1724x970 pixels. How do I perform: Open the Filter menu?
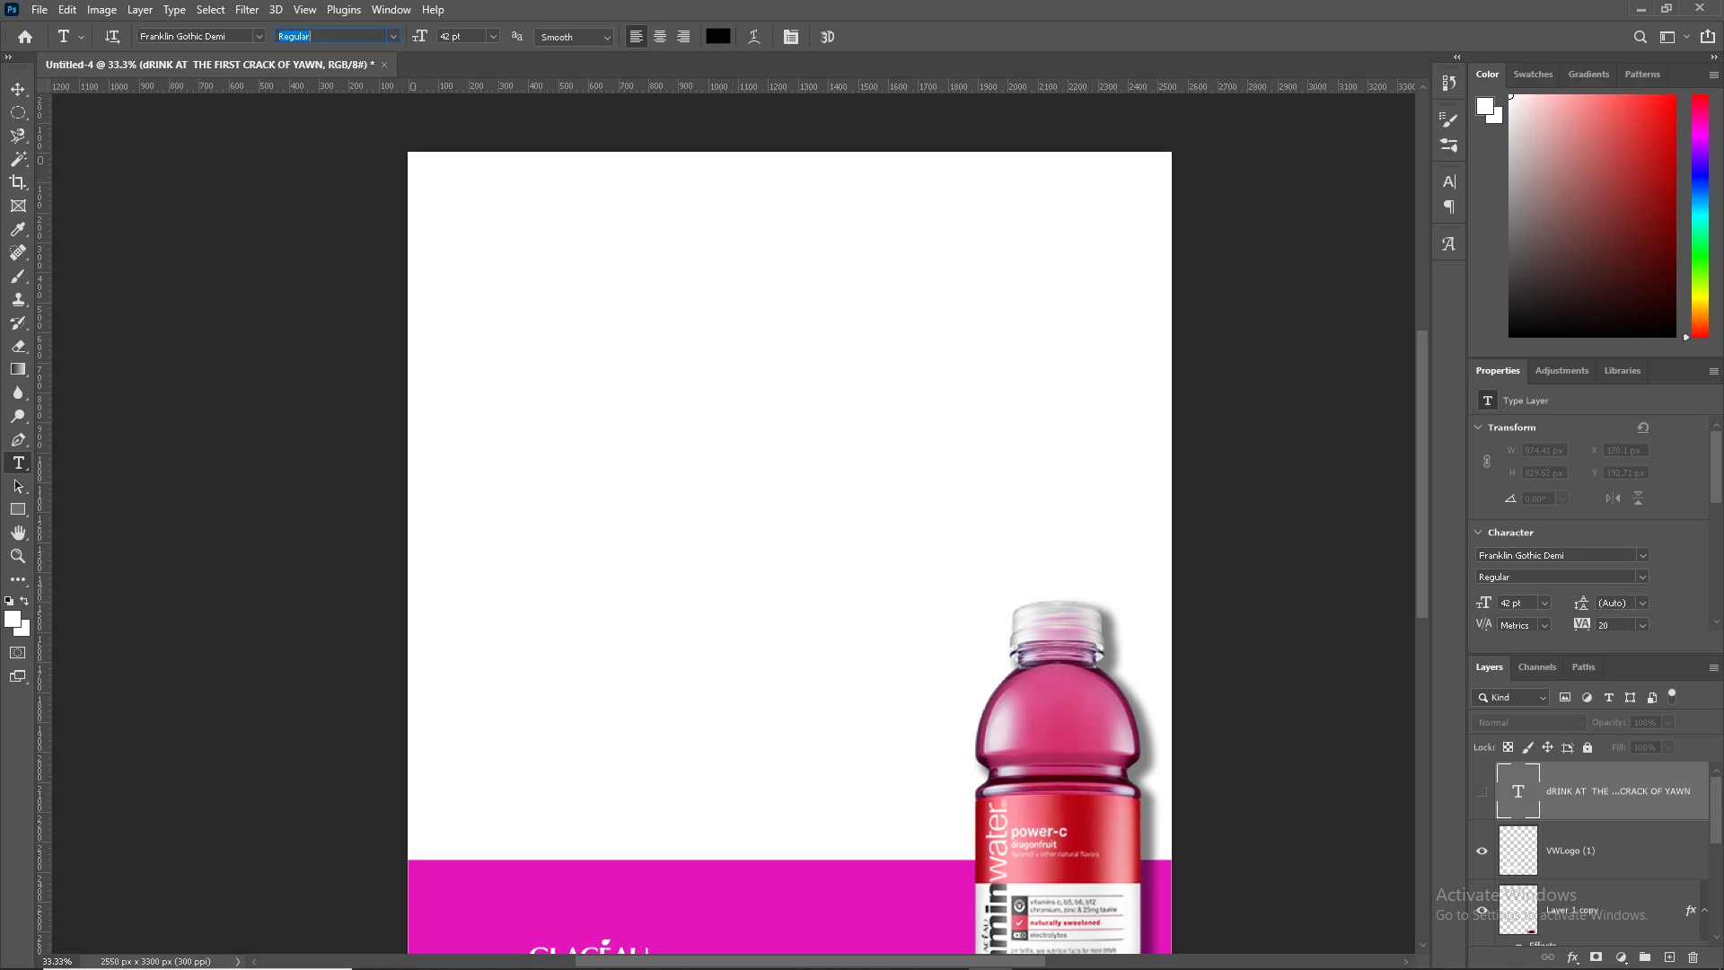point(246,10)
